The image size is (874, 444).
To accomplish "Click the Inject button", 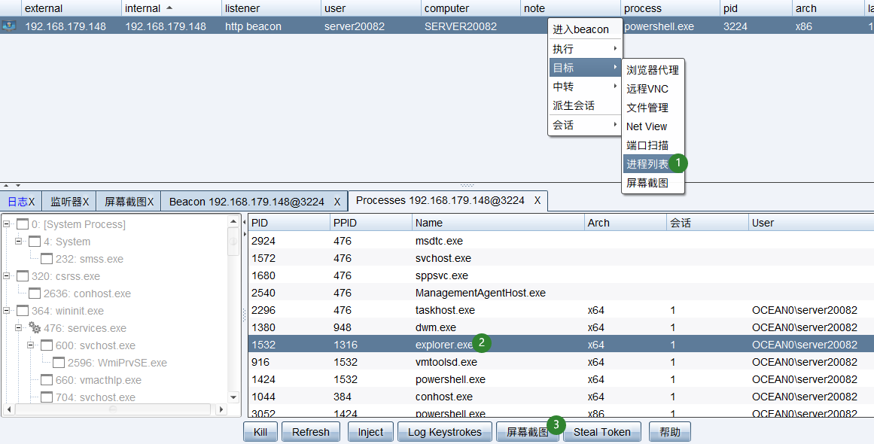I will click(370, 432).
